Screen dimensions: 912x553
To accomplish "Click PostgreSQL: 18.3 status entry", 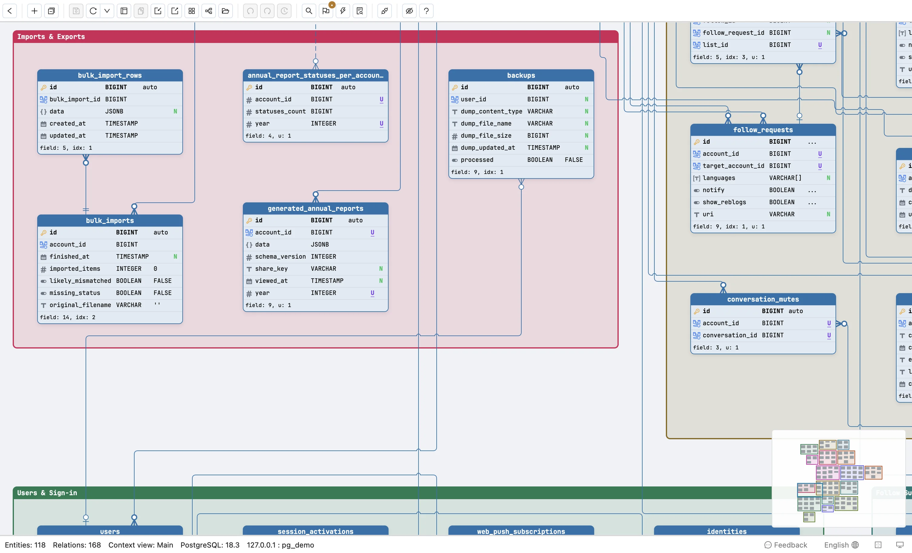I will pyautogui.click(x=210, y=545).
